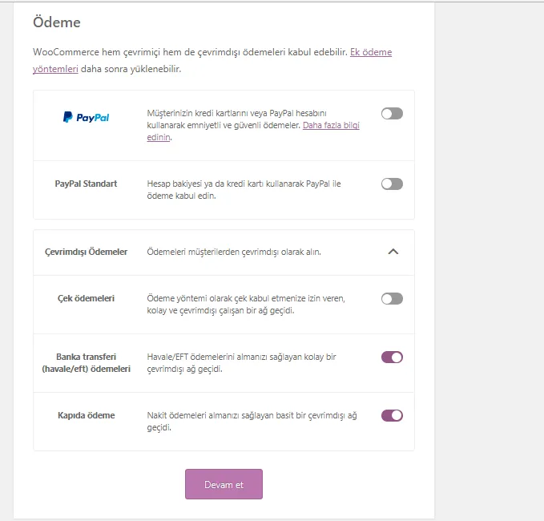
Task: Turn off Kapıda ödeme toggle
Action: [392, 415]
